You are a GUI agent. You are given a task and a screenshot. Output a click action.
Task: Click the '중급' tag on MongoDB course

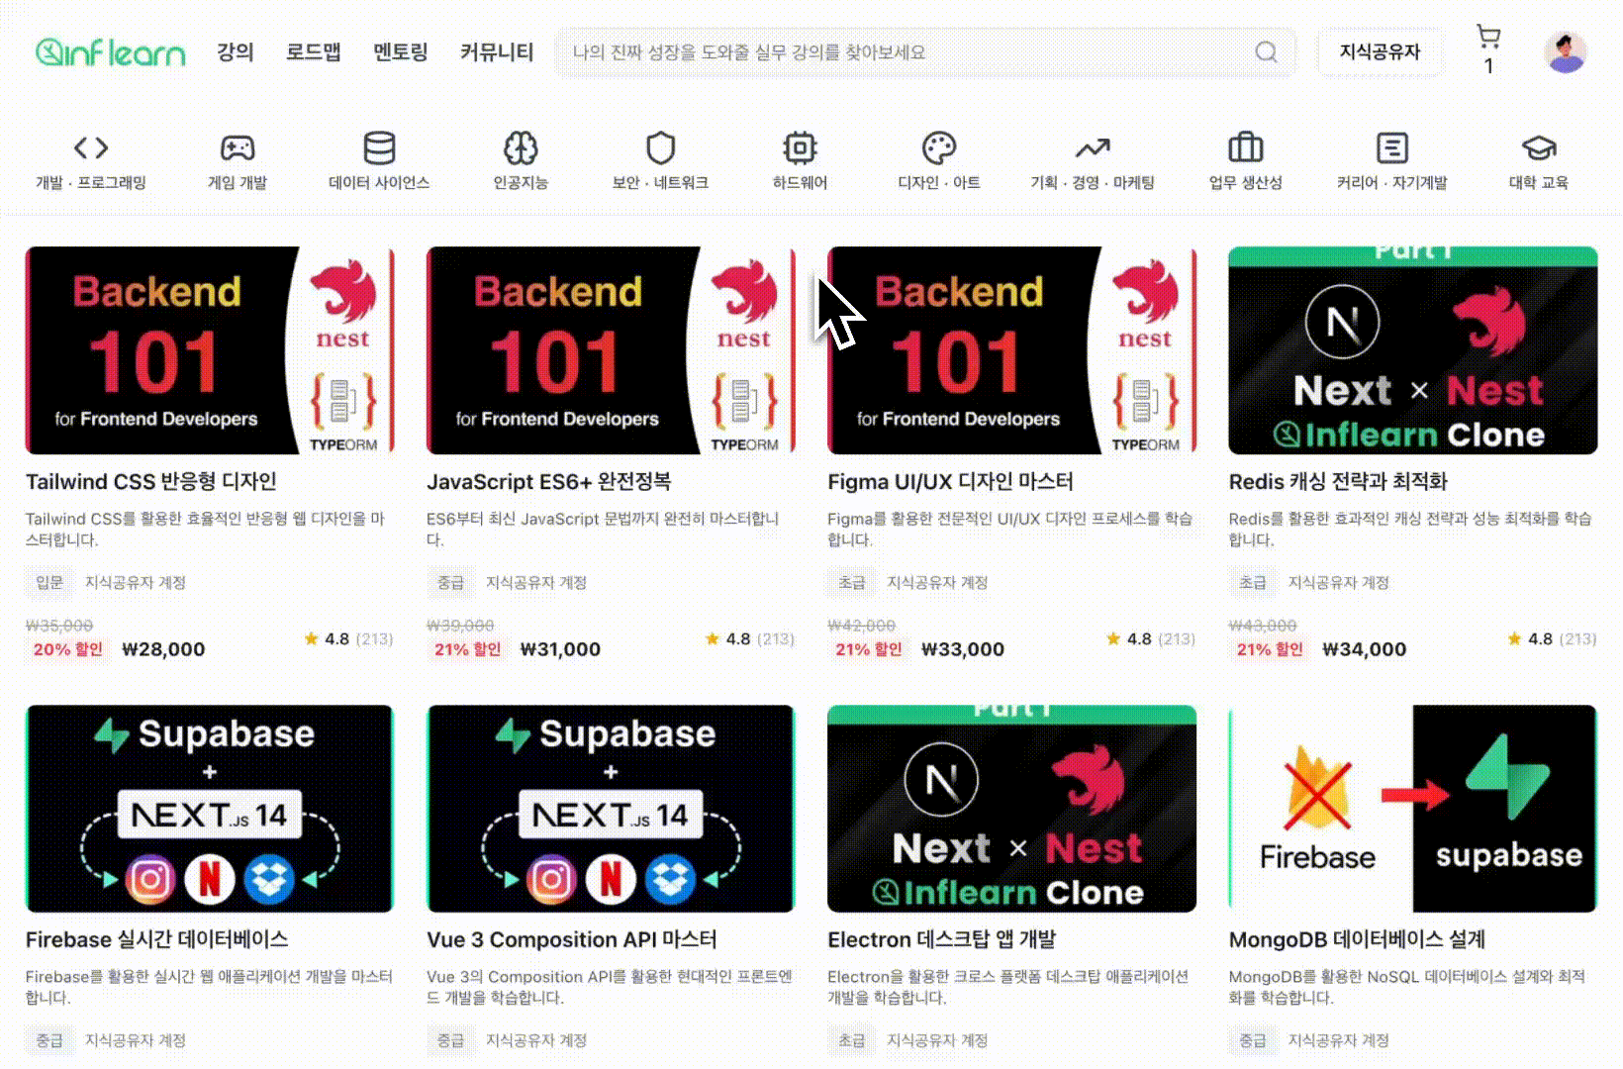1253,1040
